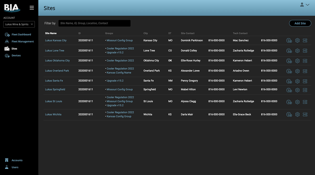Open dashboard gauge icon for Lukas St Louis
This screenshot has width=315, height=175.
pyautogui.click(x=289, y=102)
